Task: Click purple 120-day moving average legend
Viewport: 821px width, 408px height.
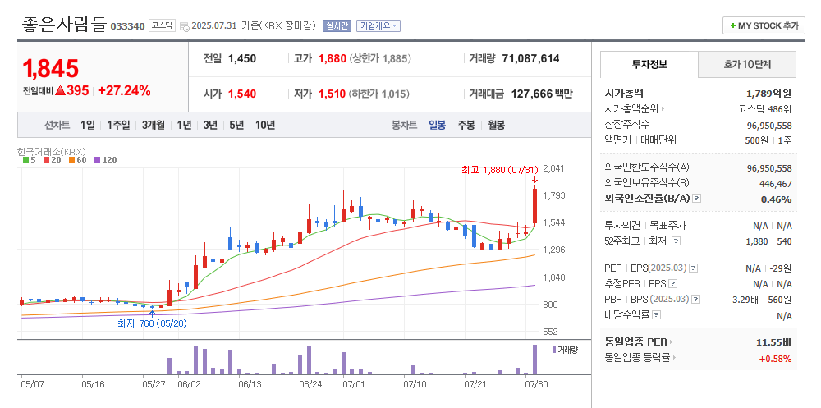Action: [x=105, y=160]
